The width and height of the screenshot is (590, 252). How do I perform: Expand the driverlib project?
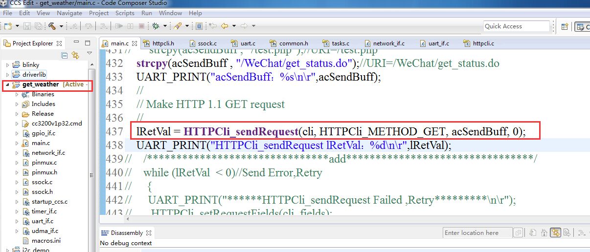coord(7,75)
